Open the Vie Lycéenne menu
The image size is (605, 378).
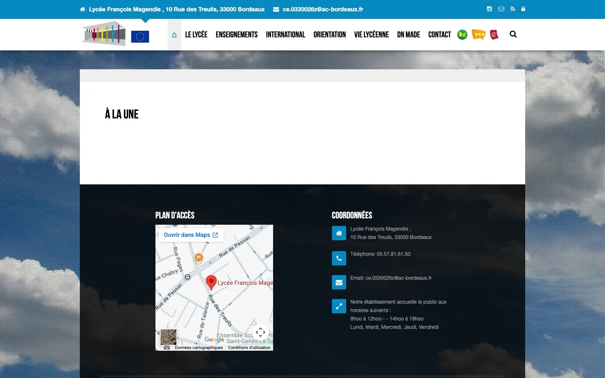pyautogui.click(x=371, y=35)
